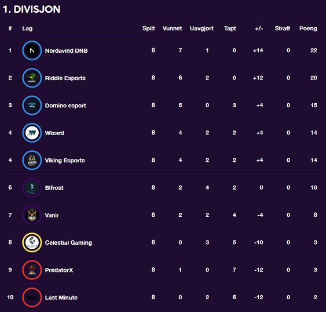Screen dimensions: 326x312
Task: Click the Nordavind DNB team logo
Action: (32, 50)
